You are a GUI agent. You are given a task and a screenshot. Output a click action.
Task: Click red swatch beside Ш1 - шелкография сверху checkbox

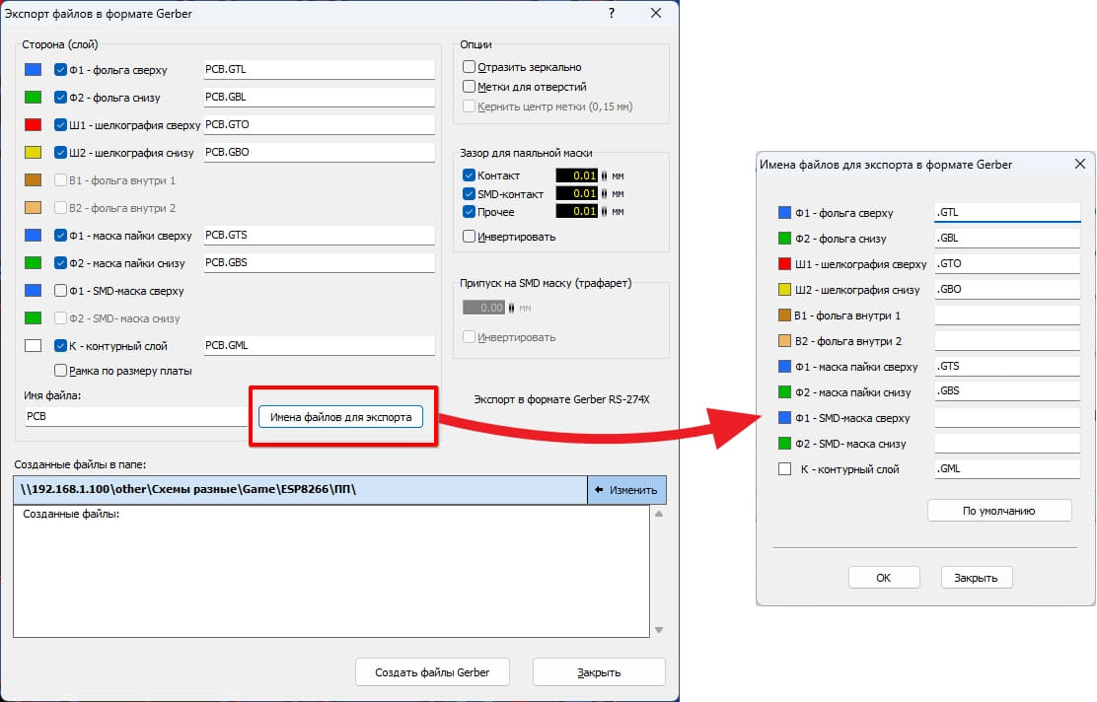33,125
